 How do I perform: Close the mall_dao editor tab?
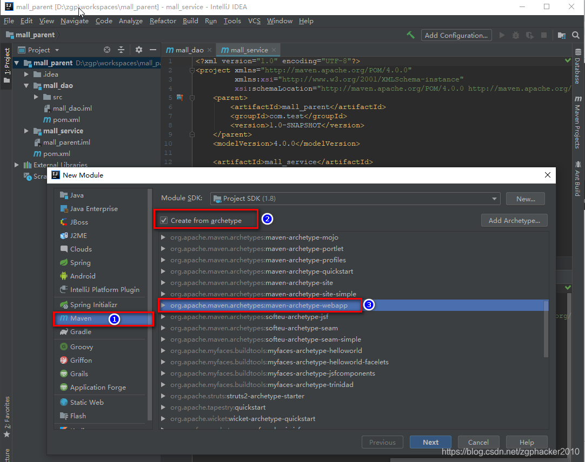tap(209, 50)
